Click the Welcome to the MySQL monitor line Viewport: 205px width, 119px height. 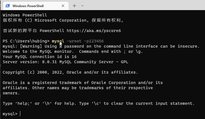73,51
